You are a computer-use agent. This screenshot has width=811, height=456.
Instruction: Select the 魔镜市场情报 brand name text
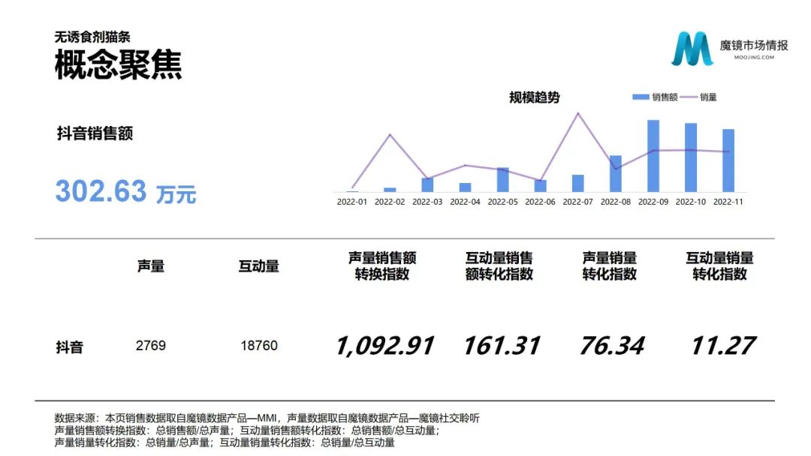click(x=754, y=46)
